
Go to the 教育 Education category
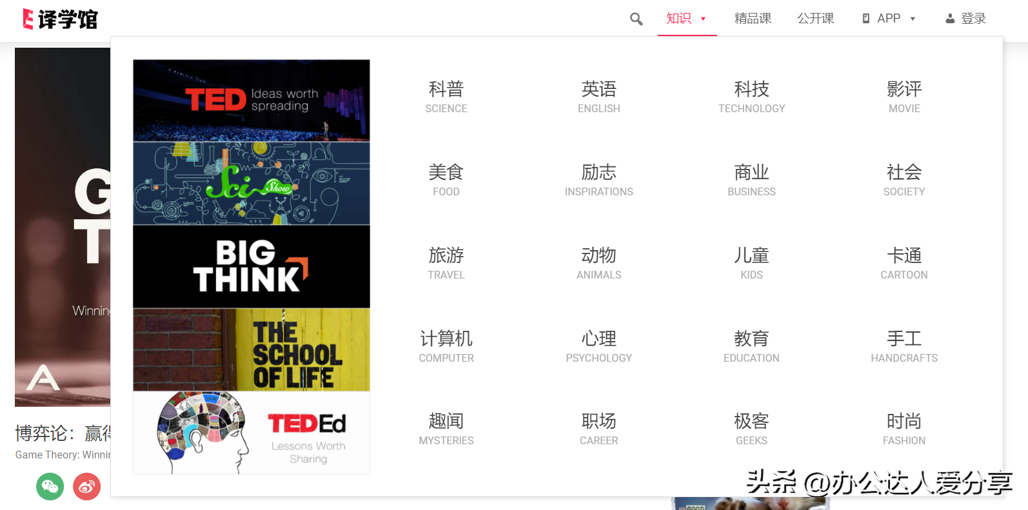coord(752,346)
